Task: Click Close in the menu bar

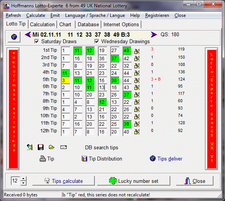Action: [x=180, y=15]
